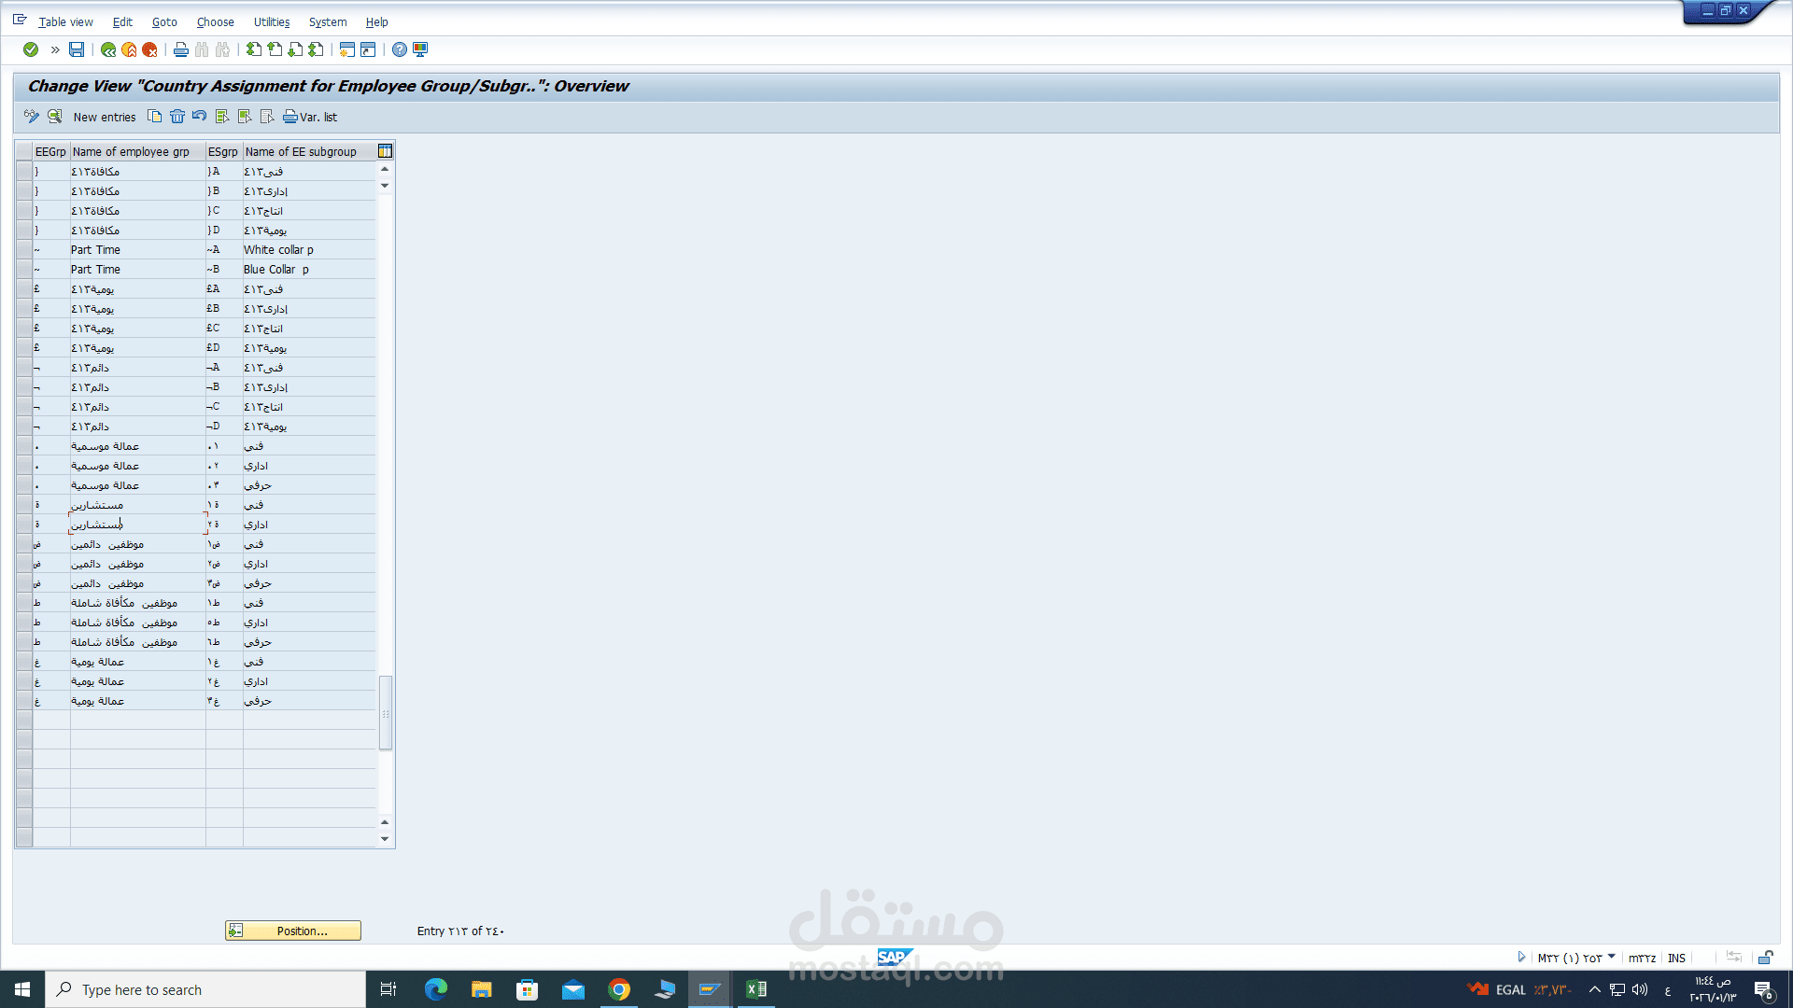This screenshot has height=1008, width=1793.
Task: Click the Delete trash can icon
Action: (177, 117)
